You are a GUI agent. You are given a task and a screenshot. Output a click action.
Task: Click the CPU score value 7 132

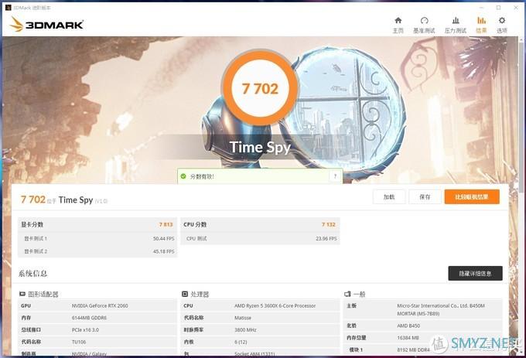(x=329, y=224)
